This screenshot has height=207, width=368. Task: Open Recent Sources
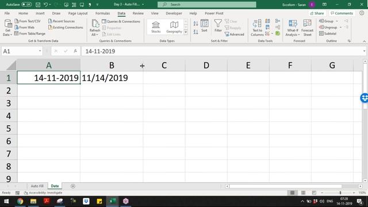tap(62, 21)
